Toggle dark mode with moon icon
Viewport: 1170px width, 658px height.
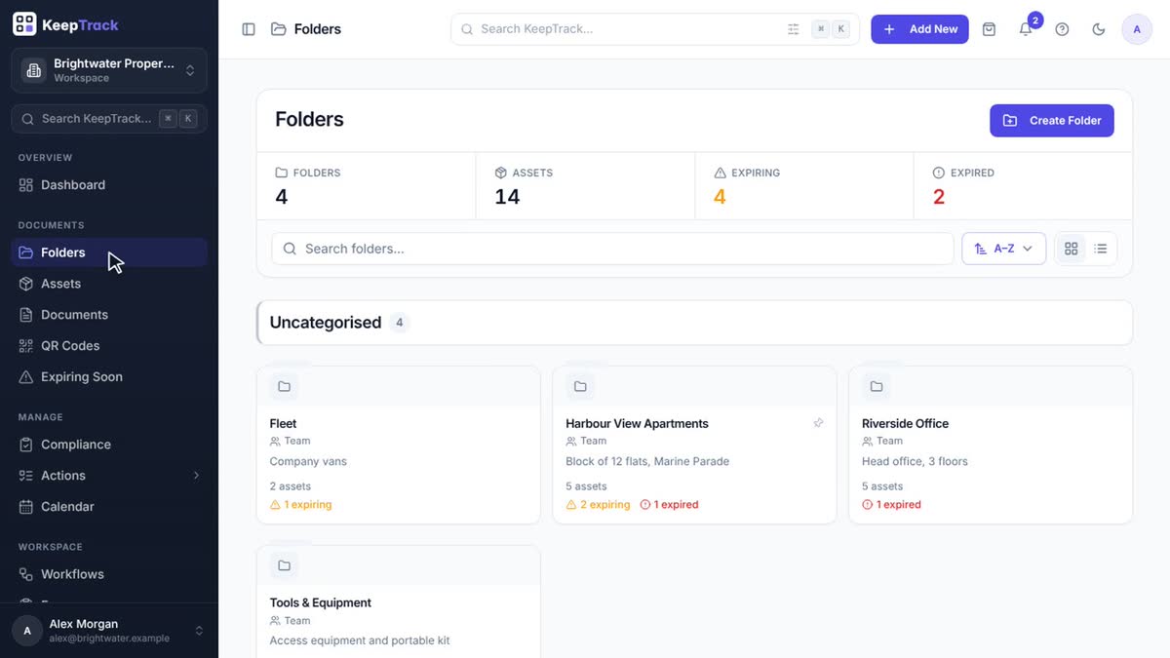click(x=1099, y=29)
